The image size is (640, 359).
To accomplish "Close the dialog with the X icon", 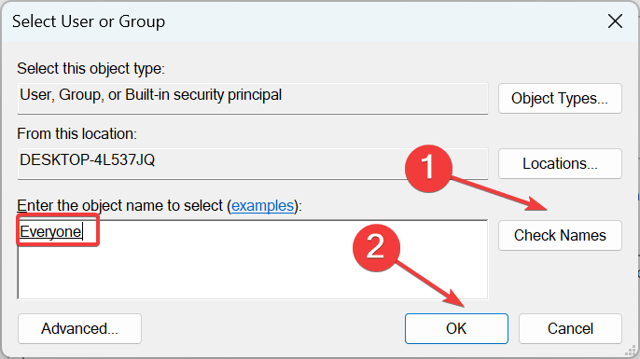I will click(x=615, y=21).
